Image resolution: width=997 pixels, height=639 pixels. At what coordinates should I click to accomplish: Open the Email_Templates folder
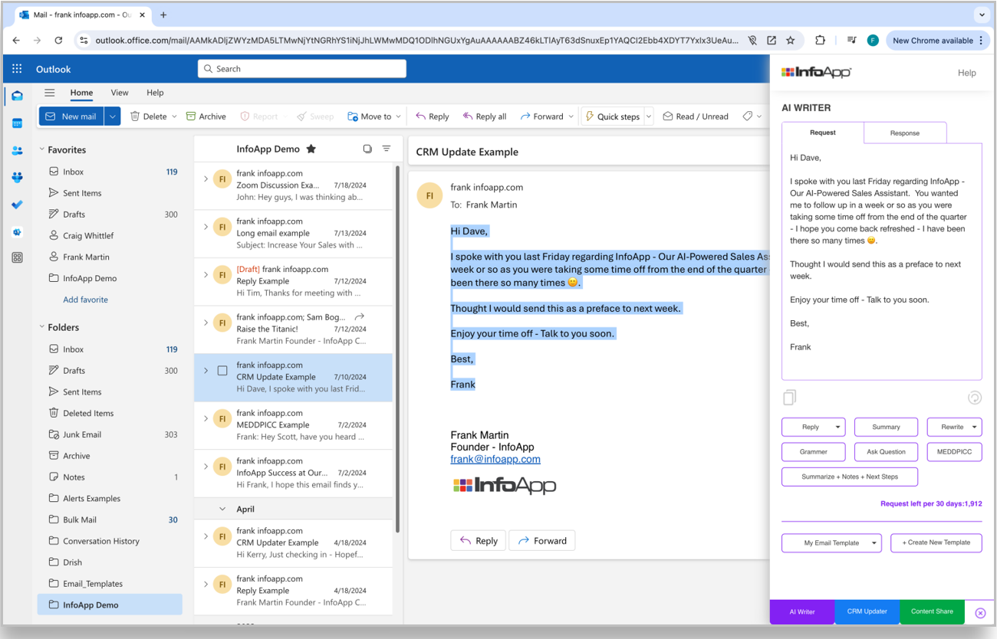(110, 584)
